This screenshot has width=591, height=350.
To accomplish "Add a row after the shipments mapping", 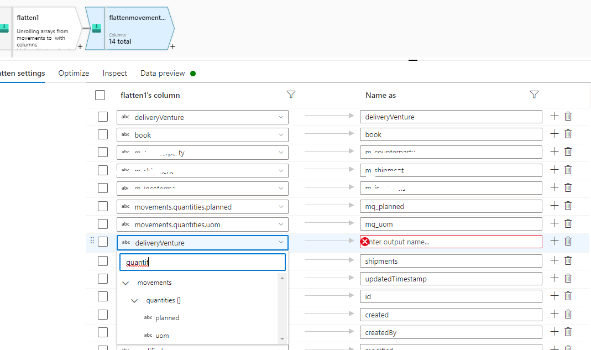I will (554, 260).
